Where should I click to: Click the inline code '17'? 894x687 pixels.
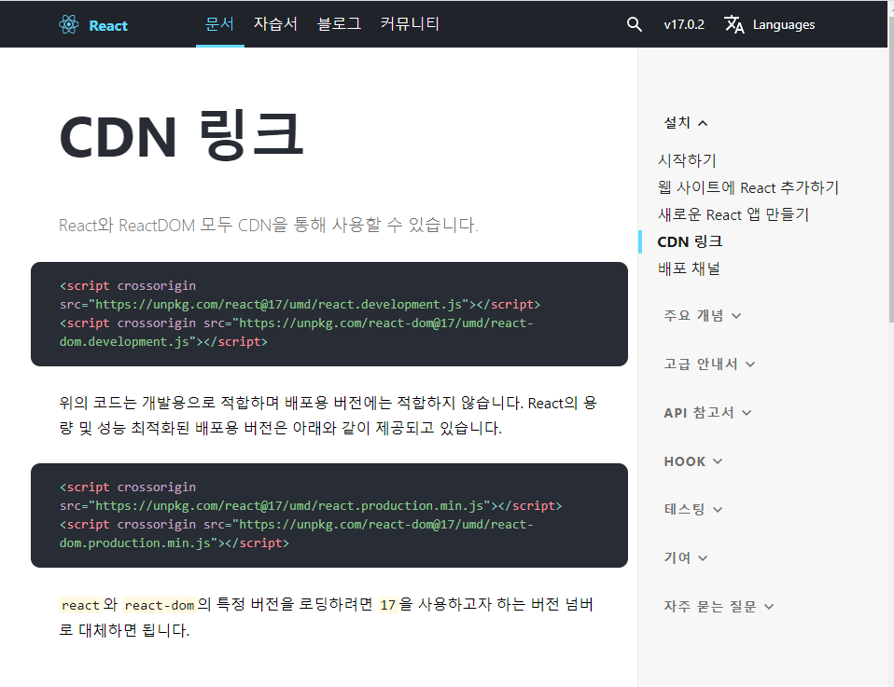click(x=387, y=605)
